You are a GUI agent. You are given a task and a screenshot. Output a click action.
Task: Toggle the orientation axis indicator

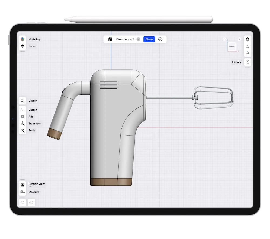(x=248, y=53)
